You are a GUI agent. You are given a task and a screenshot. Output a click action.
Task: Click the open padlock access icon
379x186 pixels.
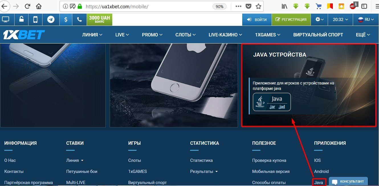point(21,20)
